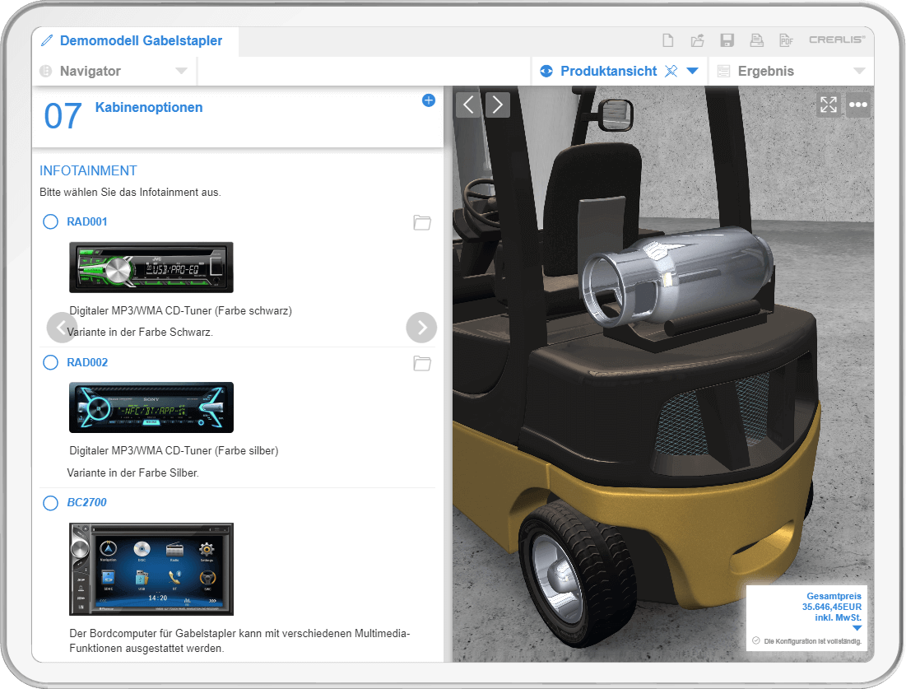Expand the Ergebnis dropdown arrow
This screenshot has height=689, width=906.
click(859, 72)
